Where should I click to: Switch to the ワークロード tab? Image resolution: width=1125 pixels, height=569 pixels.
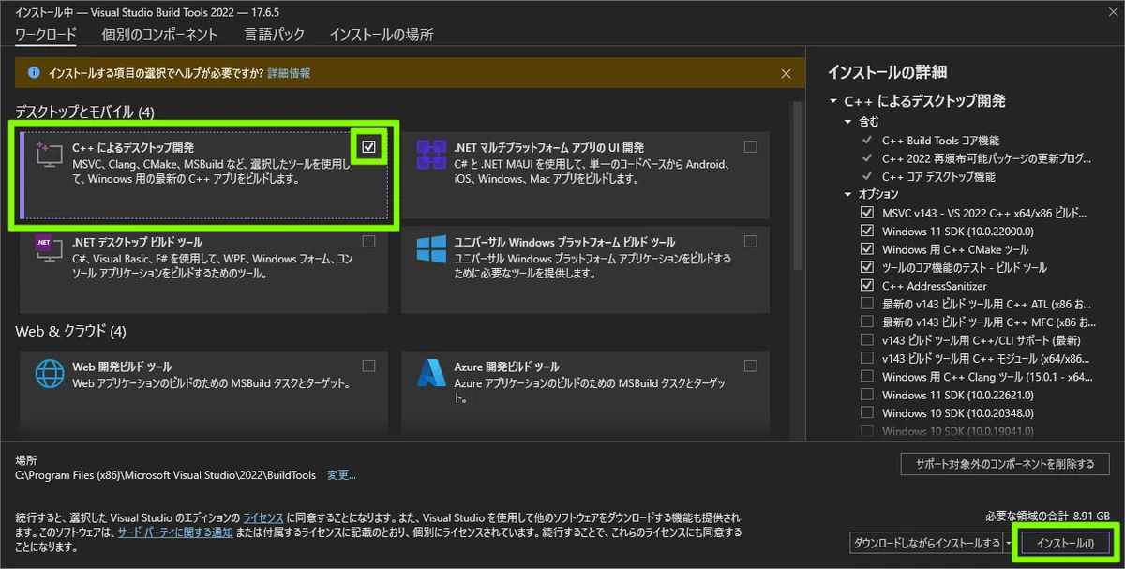tap(46, 35)
